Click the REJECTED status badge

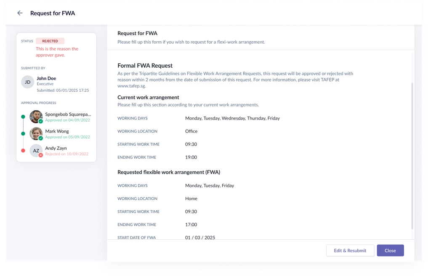[x=50, y=41]
